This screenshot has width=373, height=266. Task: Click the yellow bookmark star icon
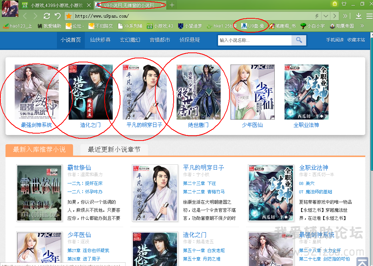pos(69,16)
